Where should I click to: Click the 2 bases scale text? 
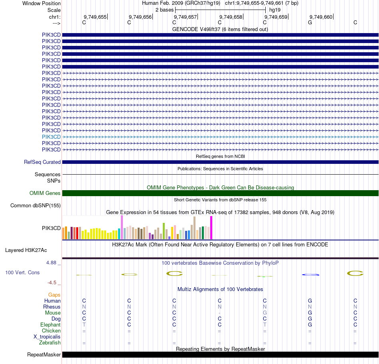[164, 10]
